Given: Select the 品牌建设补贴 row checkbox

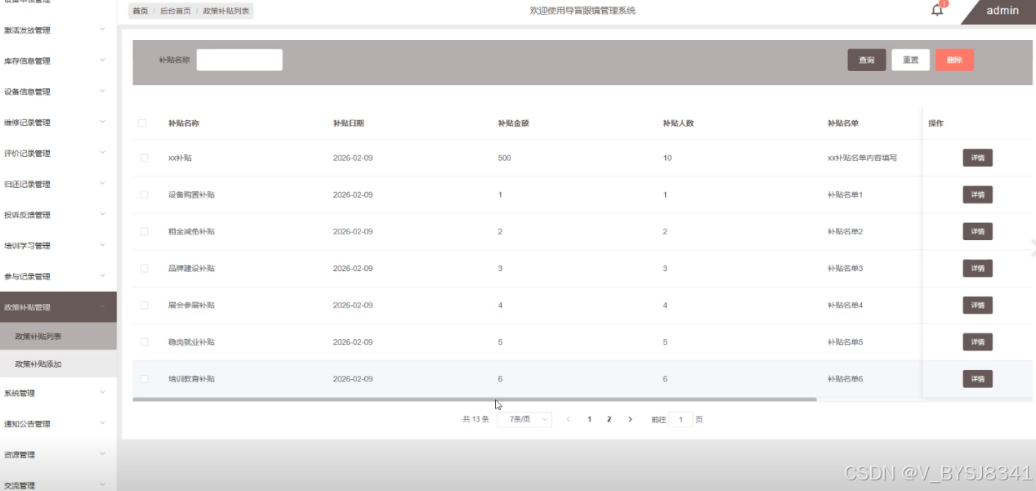Looking at the screenshot, I should (144, 268).
